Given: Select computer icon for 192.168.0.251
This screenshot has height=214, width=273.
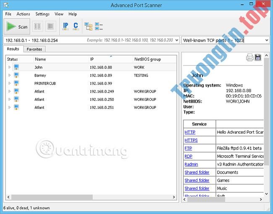Looking at the screenshot, I should click(x=16, y=107).
